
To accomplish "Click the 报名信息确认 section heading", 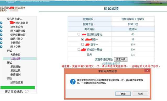I will pyautogui.click(x=14, y=19).
